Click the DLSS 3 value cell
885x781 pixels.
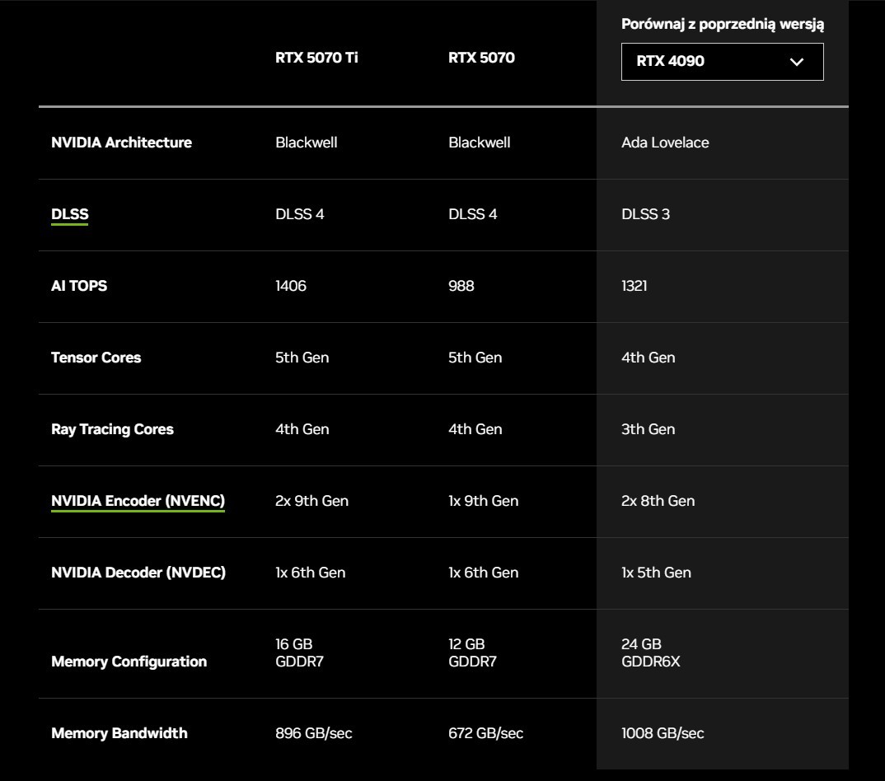pos(645,214)
